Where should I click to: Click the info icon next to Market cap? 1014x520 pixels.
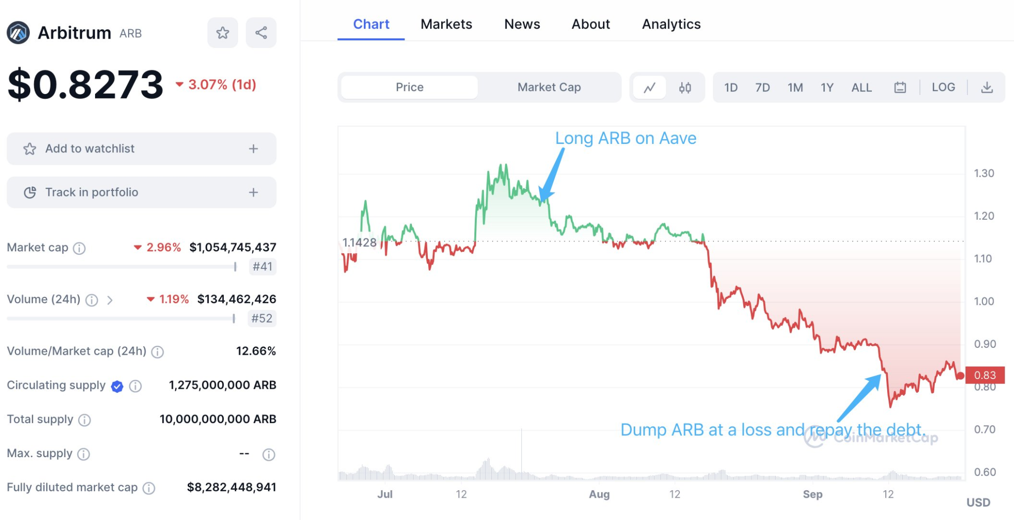[80, 248]
